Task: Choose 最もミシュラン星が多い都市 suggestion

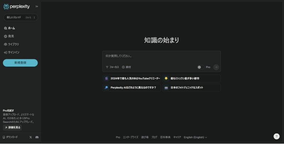Action: pos(192,78)
